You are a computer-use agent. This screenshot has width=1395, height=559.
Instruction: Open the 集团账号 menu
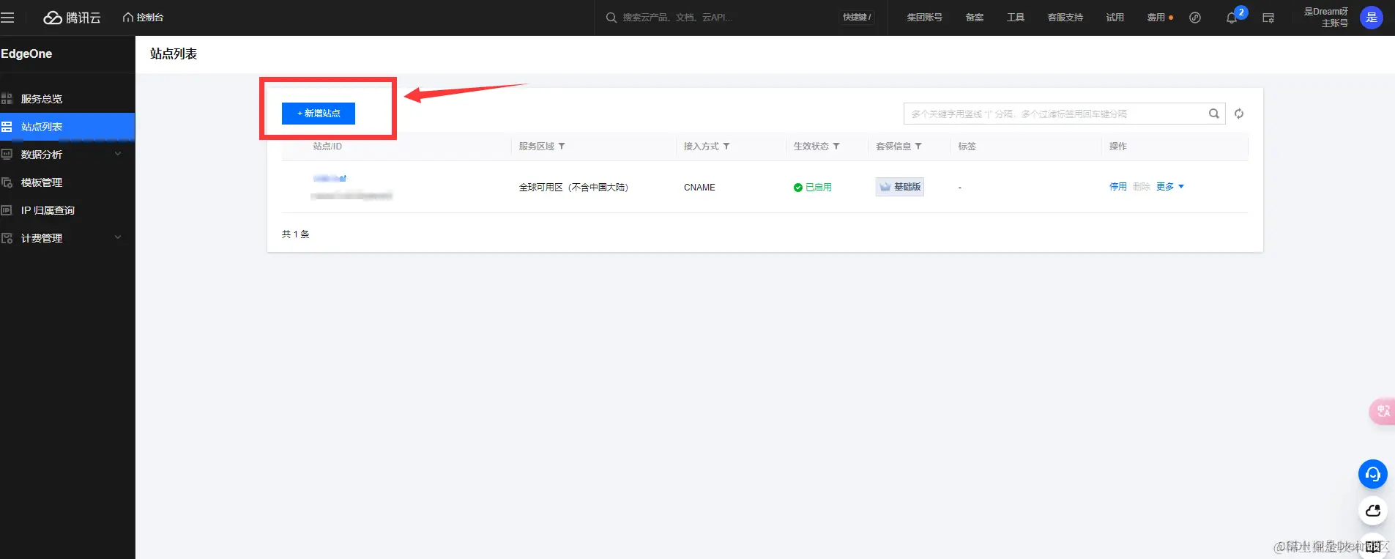click(x=924, y=18)
